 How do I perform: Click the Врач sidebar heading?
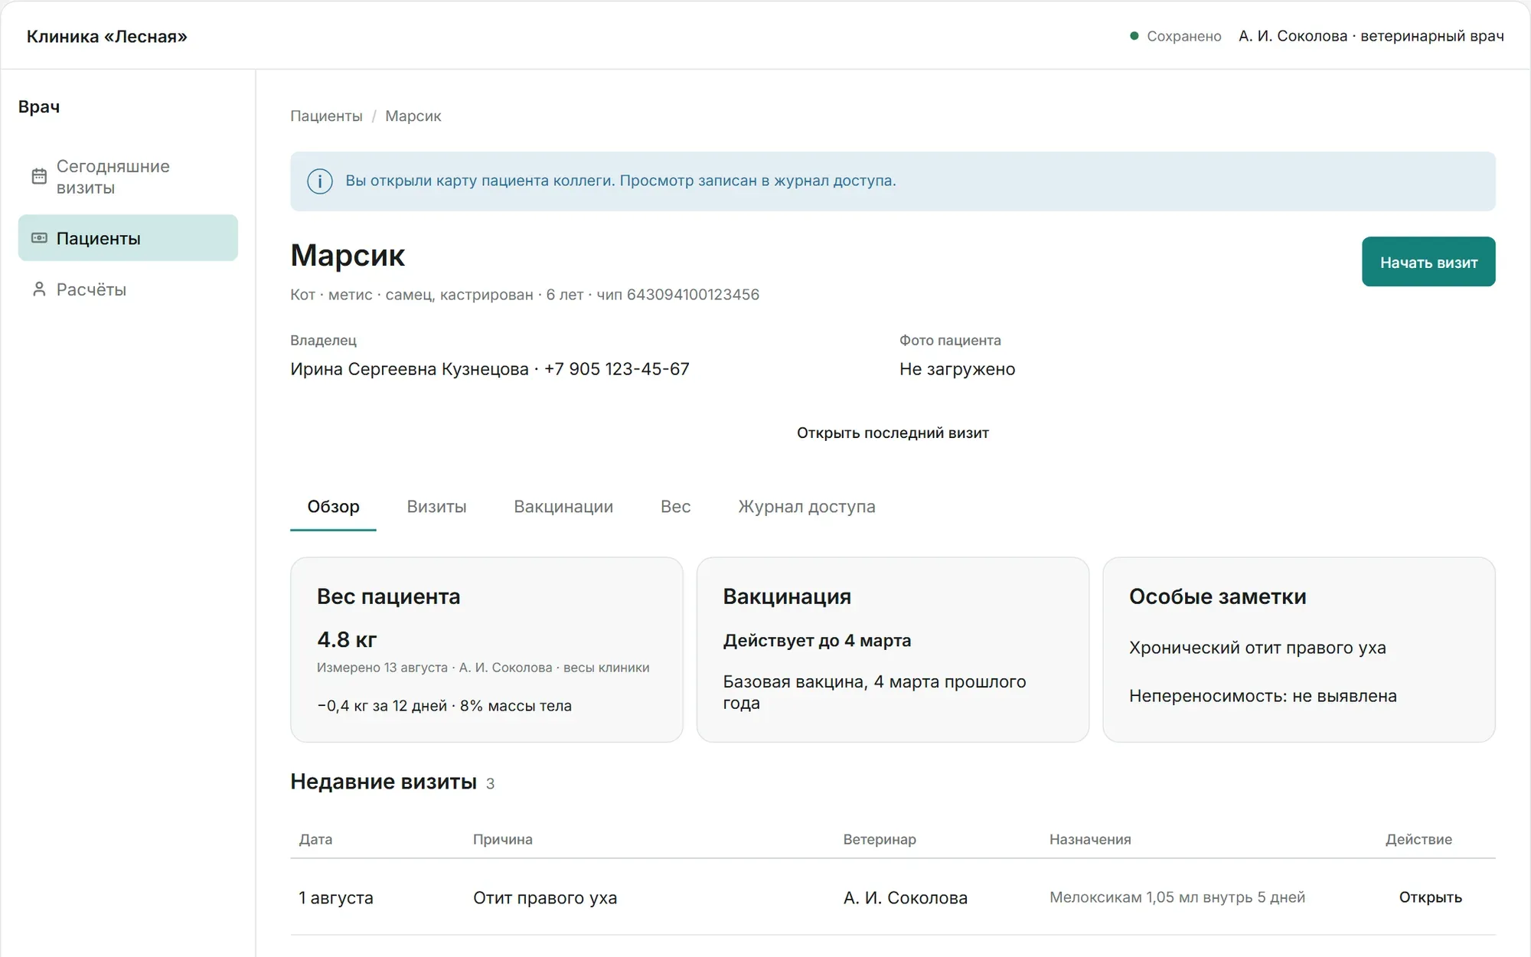point(39,107)
